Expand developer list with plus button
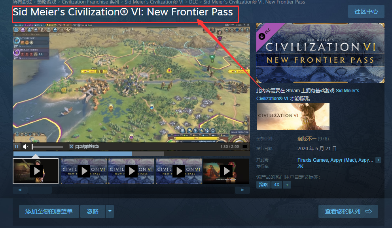Image resolution: width=392 pixels, height=228 pixels. point(378,160)
